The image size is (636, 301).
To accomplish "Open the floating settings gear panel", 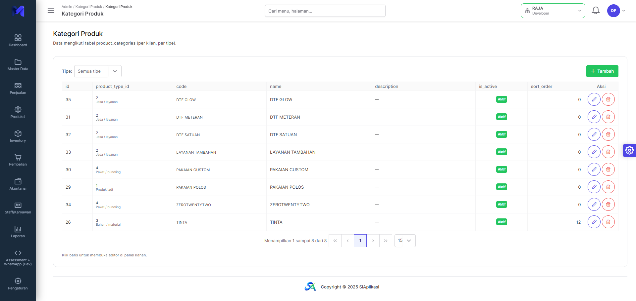I will click(629, 150).
